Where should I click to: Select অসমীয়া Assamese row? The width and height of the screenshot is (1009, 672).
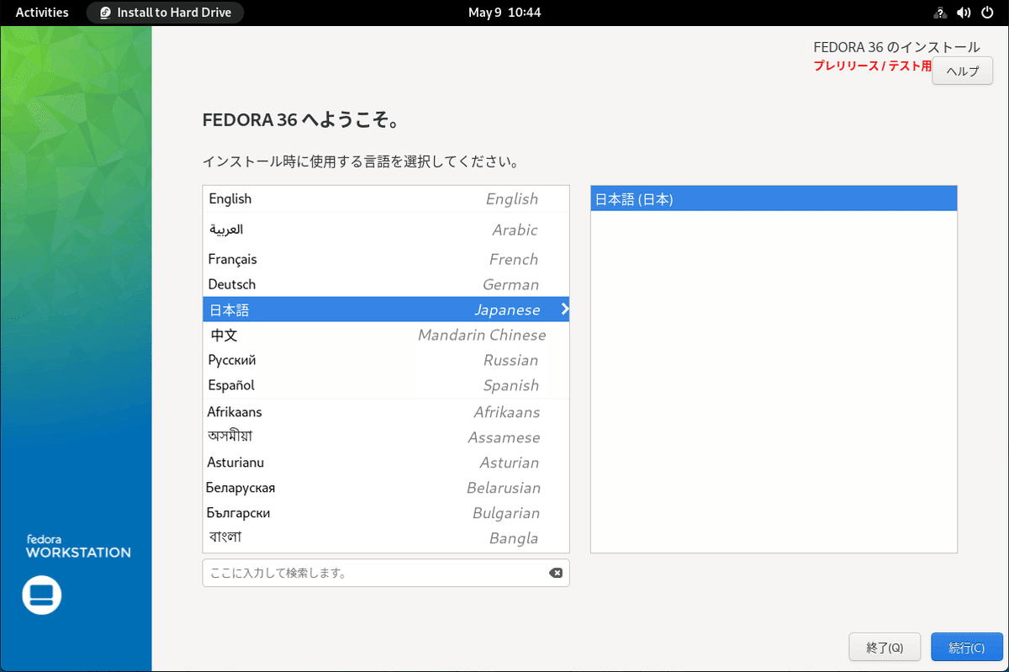click(386, 437)
